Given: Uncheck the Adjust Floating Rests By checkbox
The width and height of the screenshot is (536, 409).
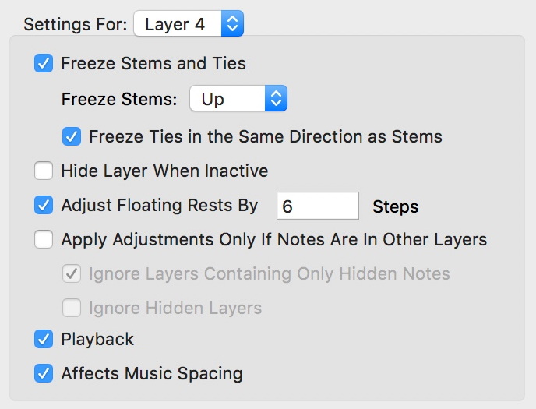Looking at the screenshot, I should pyautogui.click(x=44, y=206).
